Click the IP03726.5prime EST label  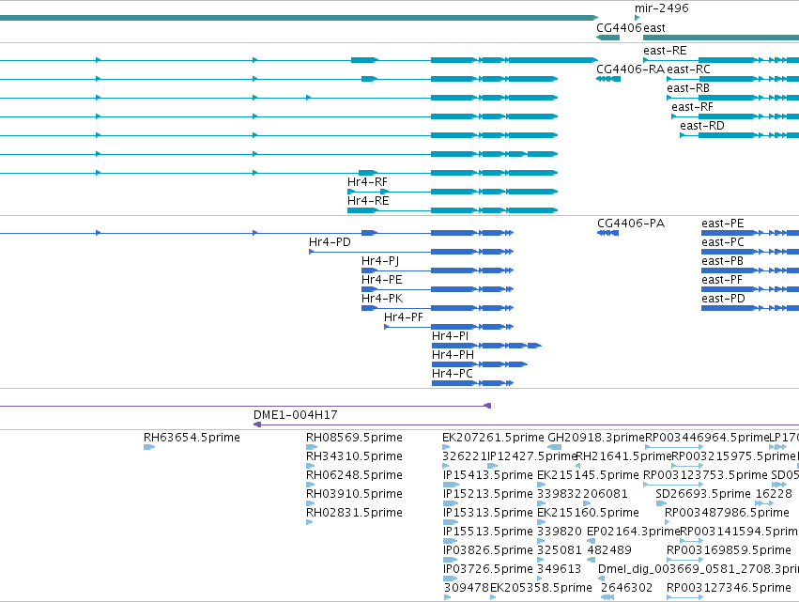(x=487, y=569)
